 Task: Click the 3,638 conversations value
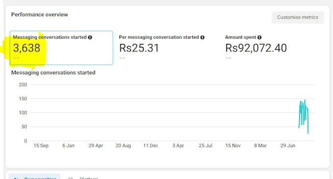26,48
